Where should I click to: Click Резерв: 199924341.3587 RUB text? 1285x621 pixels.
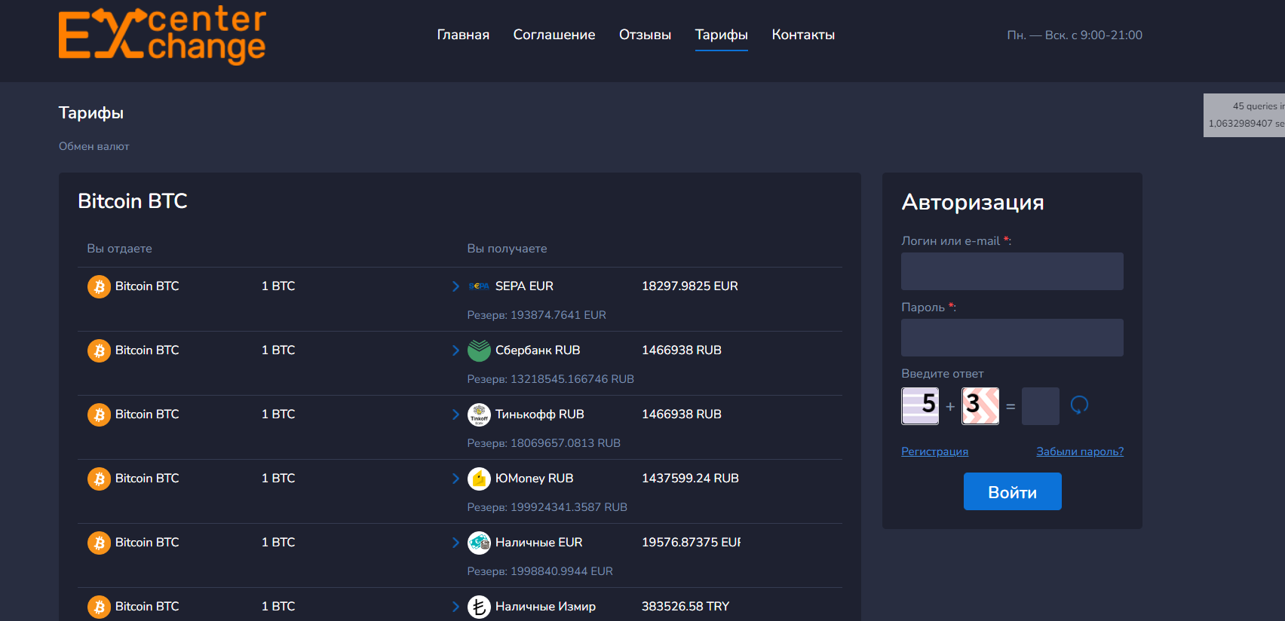pyautogui.click(x=547, y=507)
